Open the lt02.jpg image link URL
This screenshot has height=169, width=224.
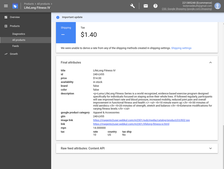(x=141, y=120)
